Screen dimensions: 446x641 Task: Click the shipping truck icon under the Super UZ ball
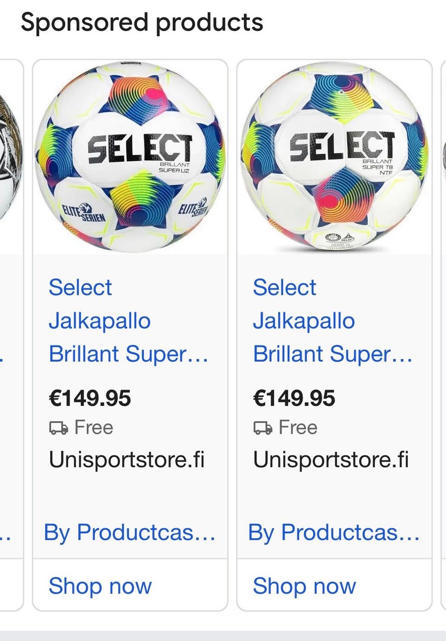coord(59,428)
